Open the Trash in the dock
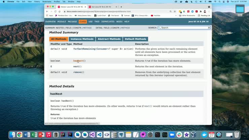This screenshot has height=140, width=249. [237, 135]
